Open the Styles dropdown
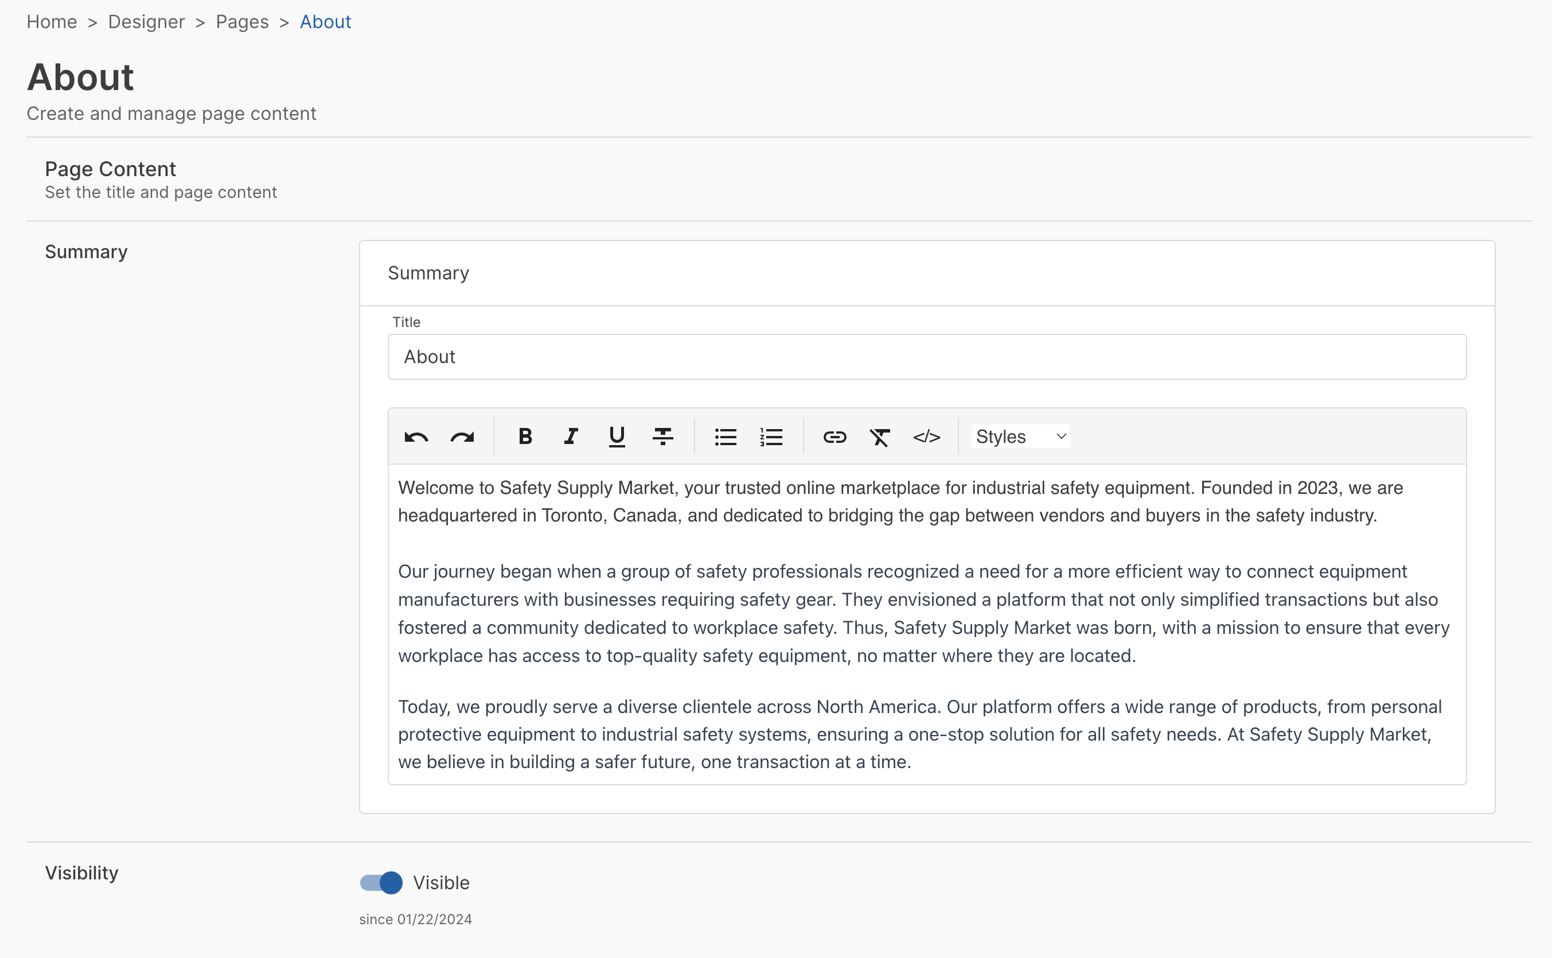The width and height of the screenshot is (1552, 958). [x=1020, y=437]
